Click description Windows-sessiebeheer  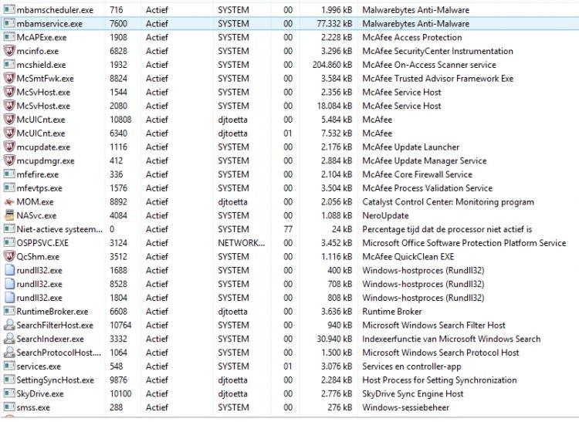pyautogui.click(x=406, y=407)
